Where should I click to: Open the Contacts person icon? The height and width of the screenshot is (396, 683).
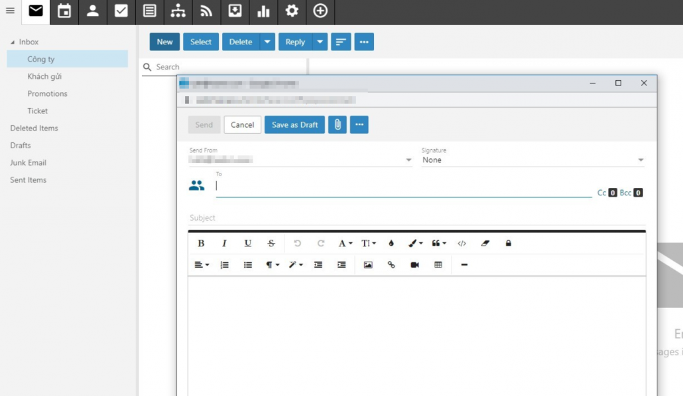pos(92,11)
